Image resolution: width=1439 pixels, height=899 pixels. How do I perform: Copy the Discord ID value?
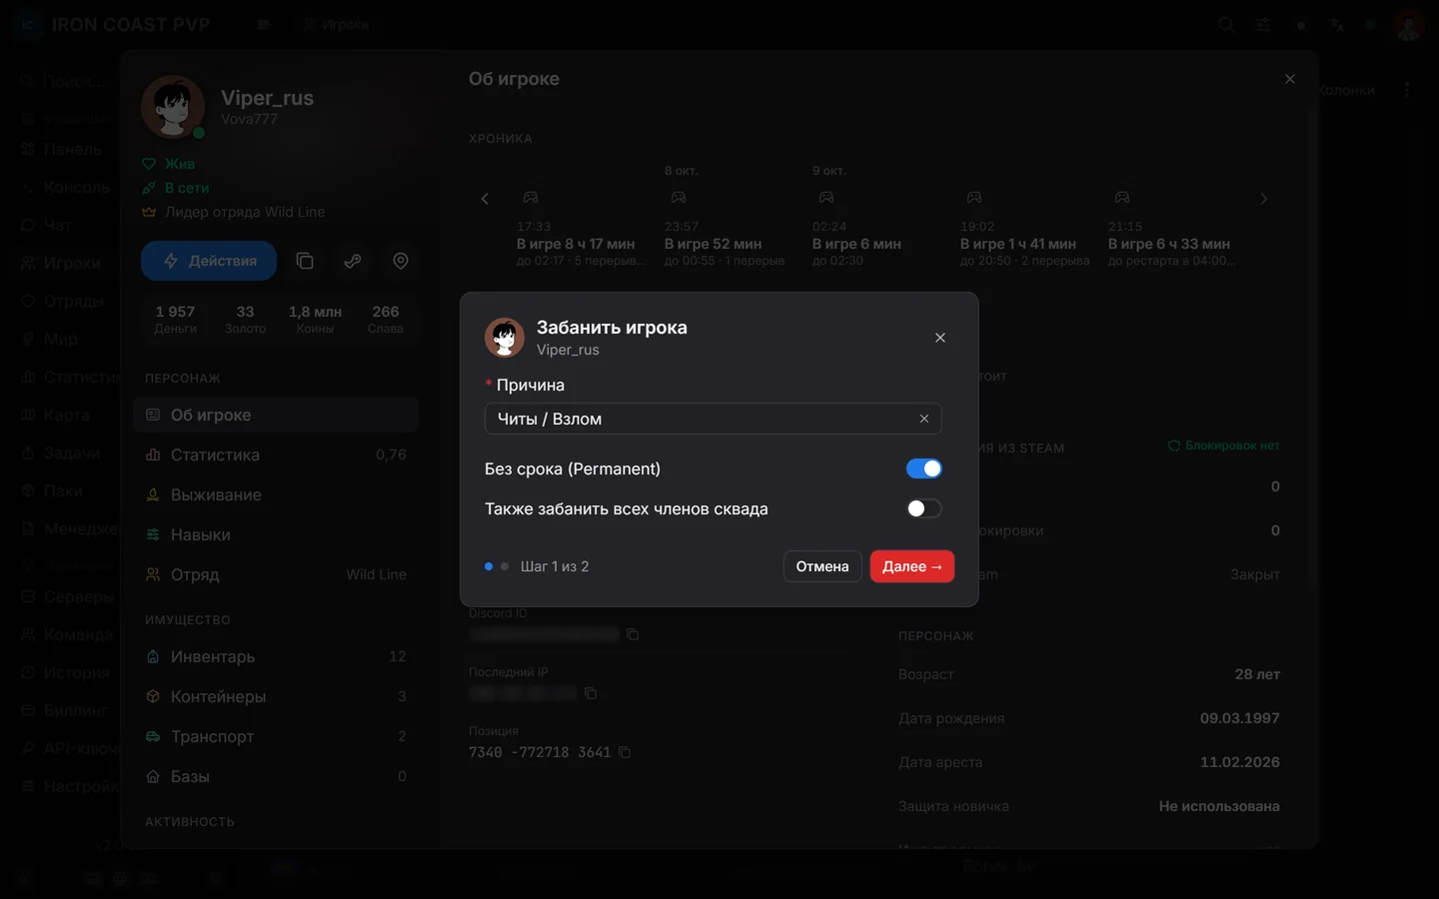click(x=633, y=634)
